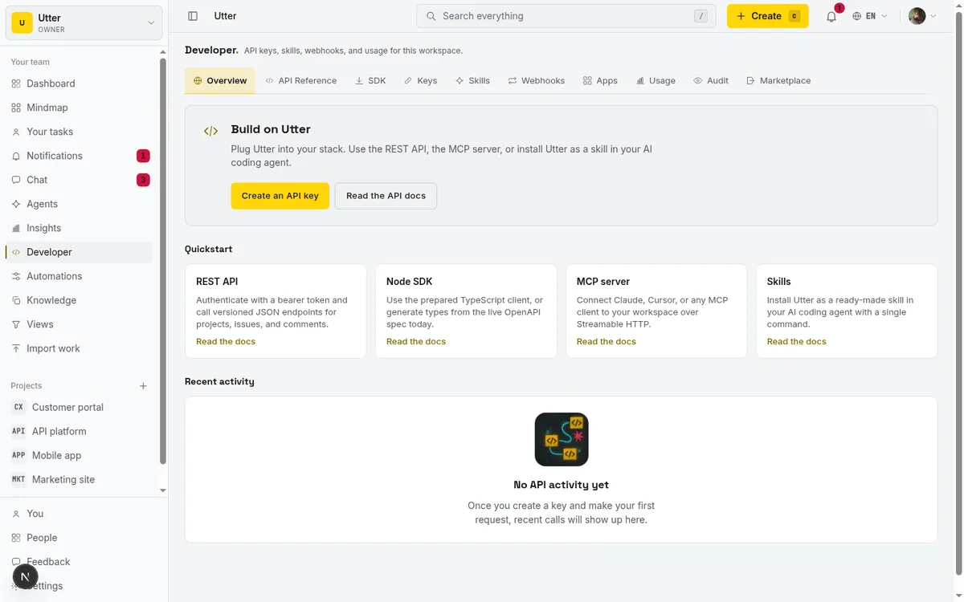Click the Notifications sidebar bell icon
This screenshot has height=602, width=964.
(16, 156)
